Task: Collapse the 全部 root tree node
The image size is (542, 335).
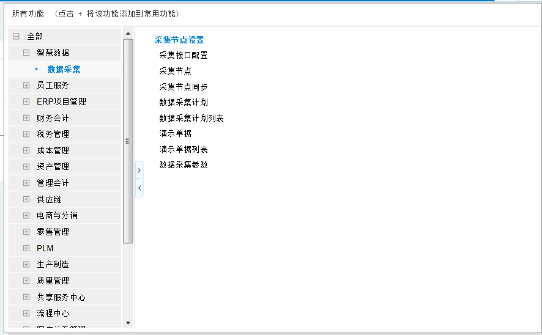Action: 16,37
